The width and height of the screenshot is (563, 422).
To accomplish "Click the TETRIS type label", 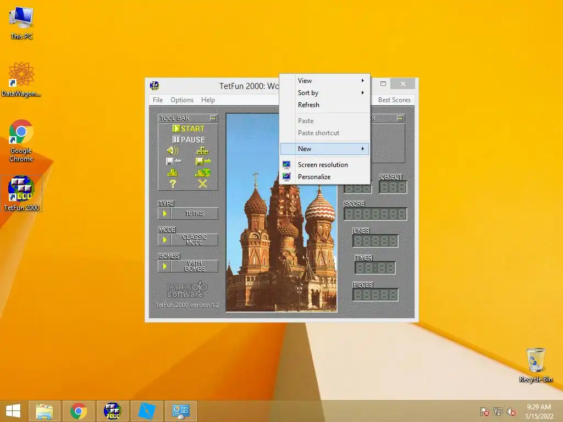I will point(195,214).
